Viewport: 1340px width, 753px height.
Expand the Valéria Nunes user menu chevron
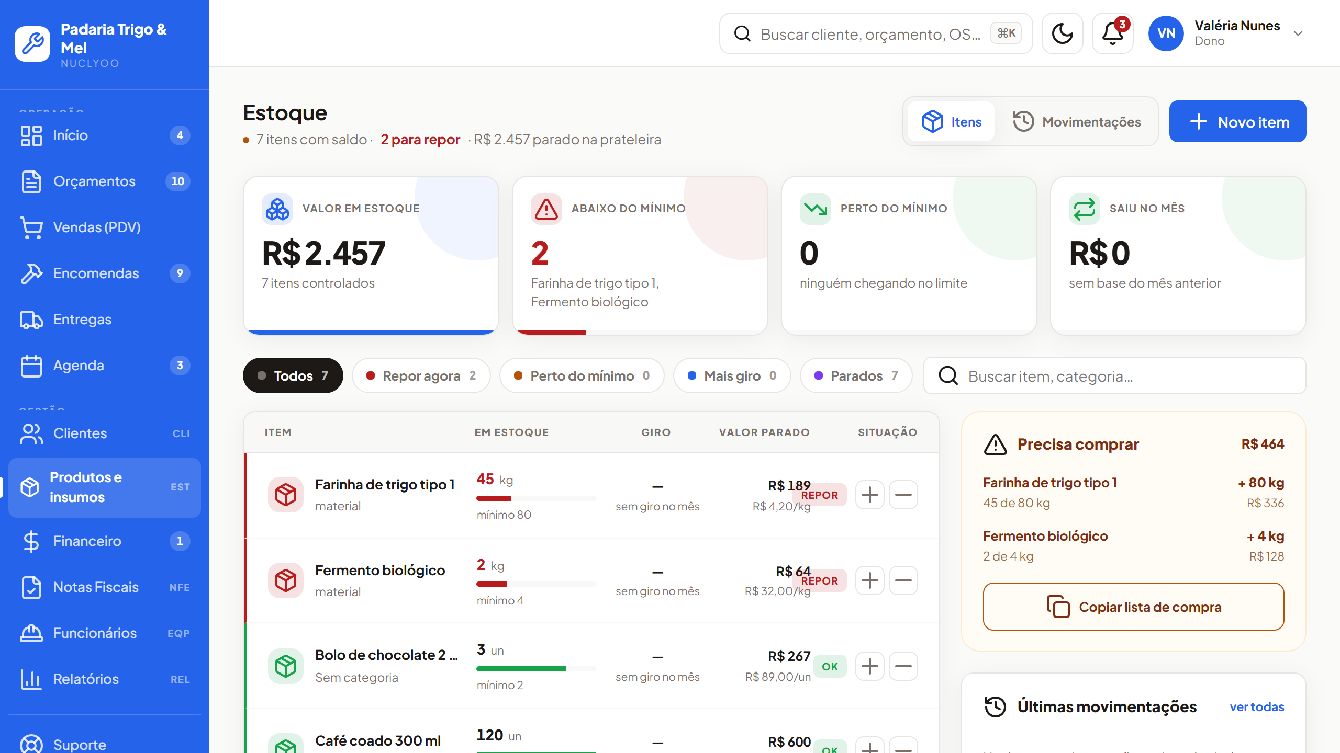tap(1298, 33)
